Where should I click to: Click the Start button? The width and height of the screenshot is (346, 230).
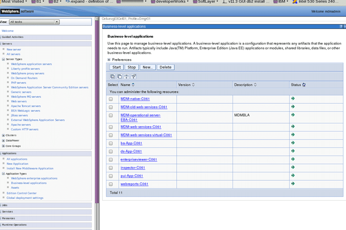coord(116,67)
